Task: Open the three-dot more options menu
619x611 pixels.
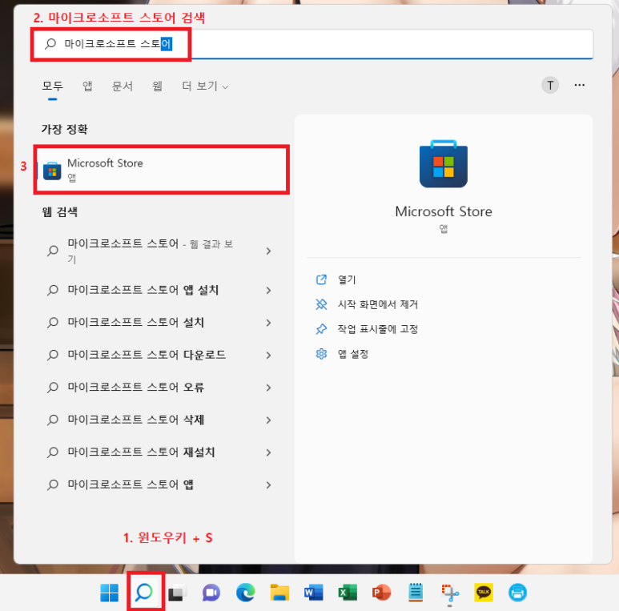Action: (580, 85)
